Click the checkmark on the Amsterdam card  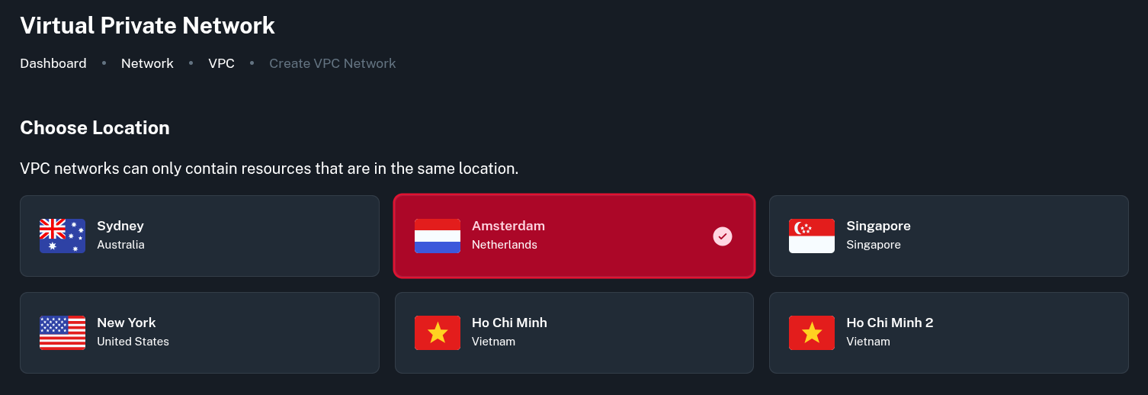click(723, 236)
